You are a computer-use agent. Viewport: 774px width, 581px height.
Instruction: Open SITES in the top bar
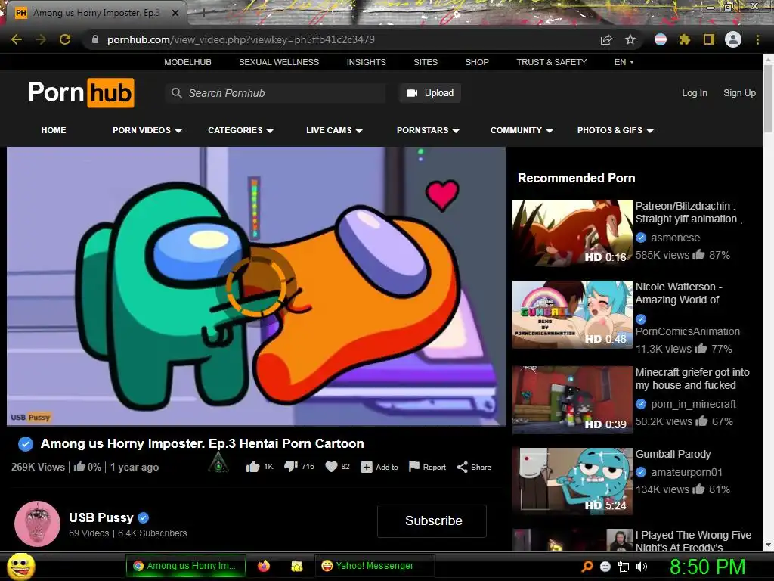(x=426, y=62)
